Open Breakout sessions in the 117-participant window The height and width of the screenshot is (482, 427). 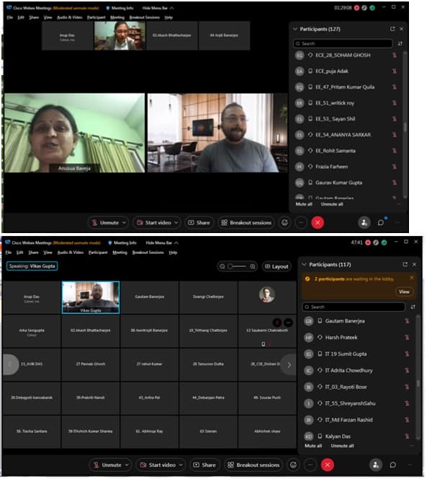point(253,465)
